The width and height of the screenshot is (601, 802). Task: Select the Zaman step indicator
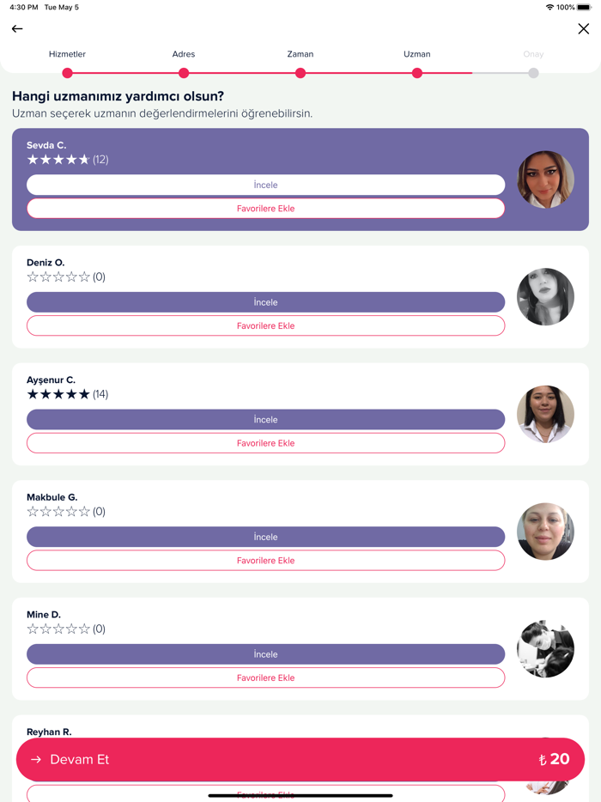[x=300, y=73]
